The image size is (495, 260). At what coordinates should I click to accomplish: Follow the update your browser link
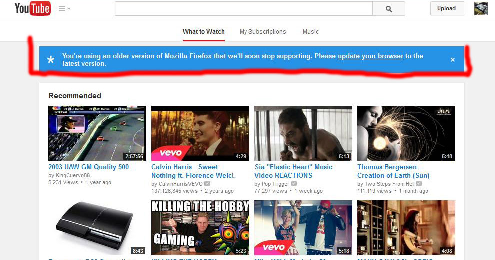coord(370,56)
